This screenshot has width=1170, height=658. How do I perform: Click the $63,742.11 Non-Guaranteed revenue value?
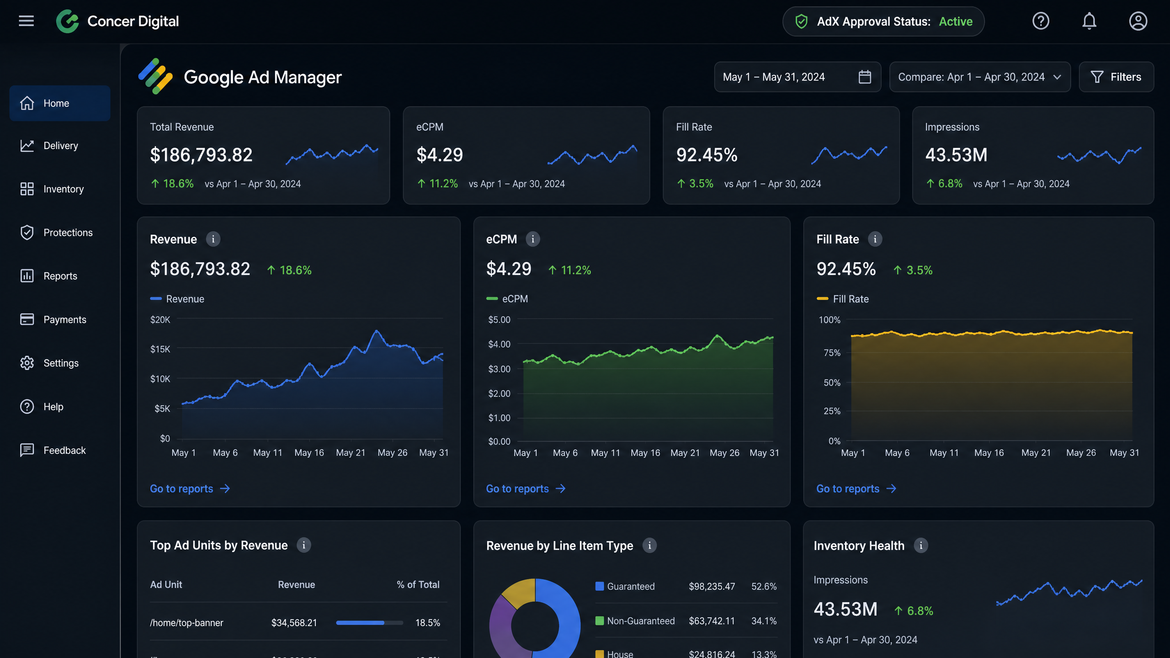[712, 621]
